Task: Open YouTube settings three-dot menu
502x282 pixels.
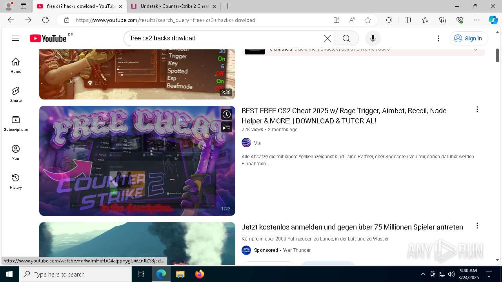Action: [x=438, y=38]
